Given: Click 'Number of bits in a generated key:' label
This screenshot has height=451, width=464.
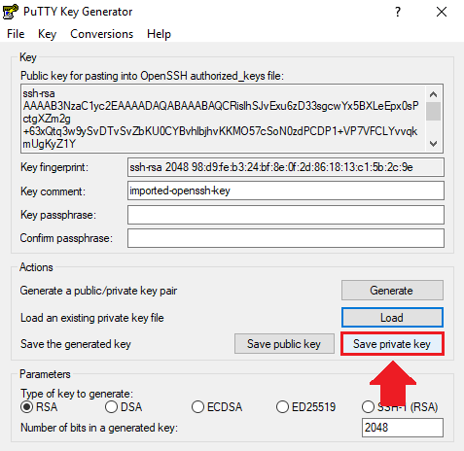Looking at the screenshot, I should pos(99,428).
